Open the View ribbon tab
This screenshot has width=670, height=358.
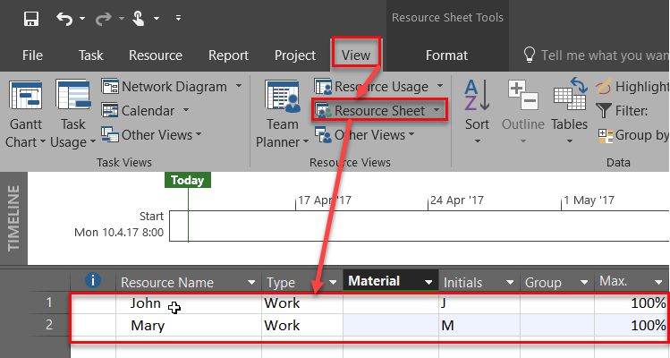(357, 55)
